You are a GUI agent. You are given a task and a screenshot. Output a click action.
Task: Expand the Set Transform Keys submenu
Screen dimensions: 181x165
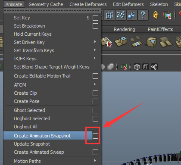coord(52,50)
